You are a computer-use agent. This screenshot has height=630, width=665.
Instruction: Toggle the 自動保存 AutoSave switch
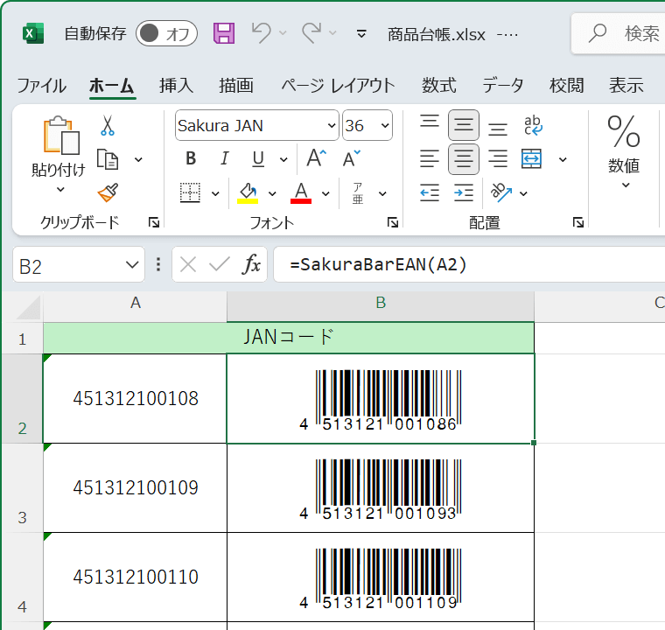(x=166, y=33)
